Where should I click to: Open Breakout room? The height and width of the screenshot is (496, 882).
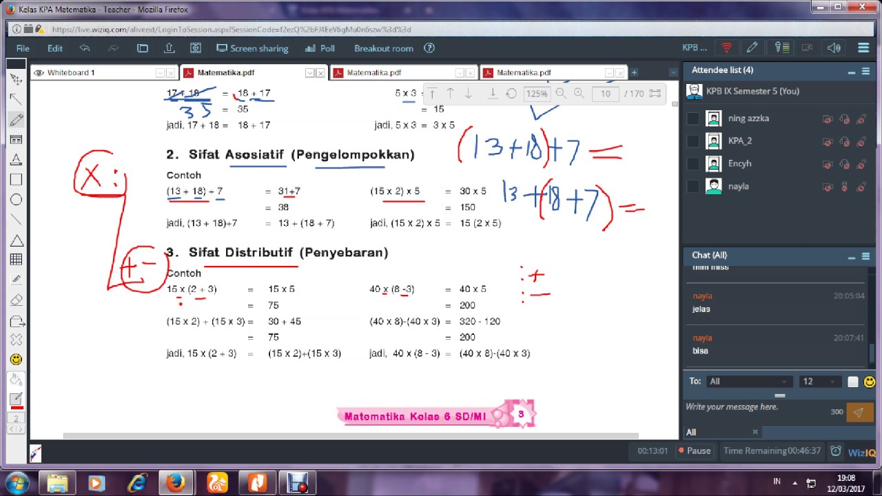pos(384,48)
